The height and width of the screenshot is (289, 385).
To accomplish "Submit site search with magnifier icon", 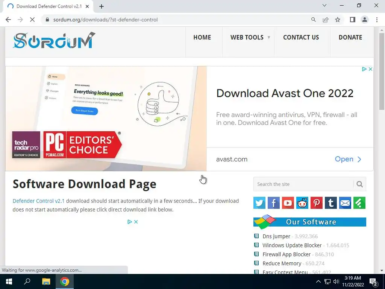I will point(360,184).
